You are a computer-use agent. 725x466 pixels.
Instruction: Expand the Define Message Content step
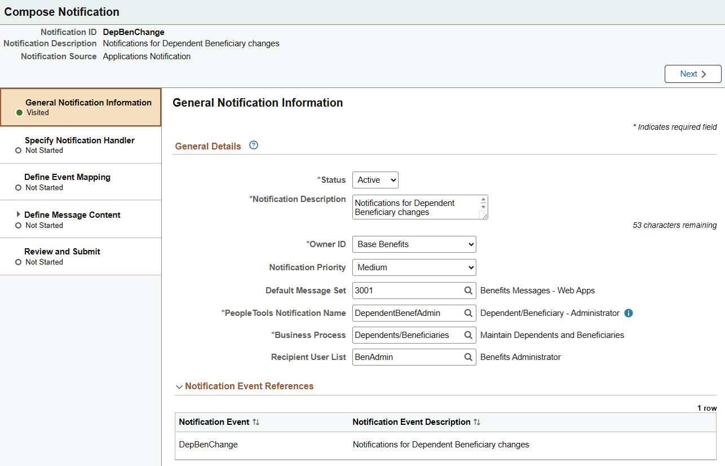(17, 214)
